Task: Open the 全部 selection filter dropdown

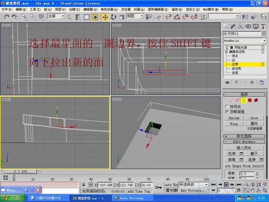Action: point(63,16)
